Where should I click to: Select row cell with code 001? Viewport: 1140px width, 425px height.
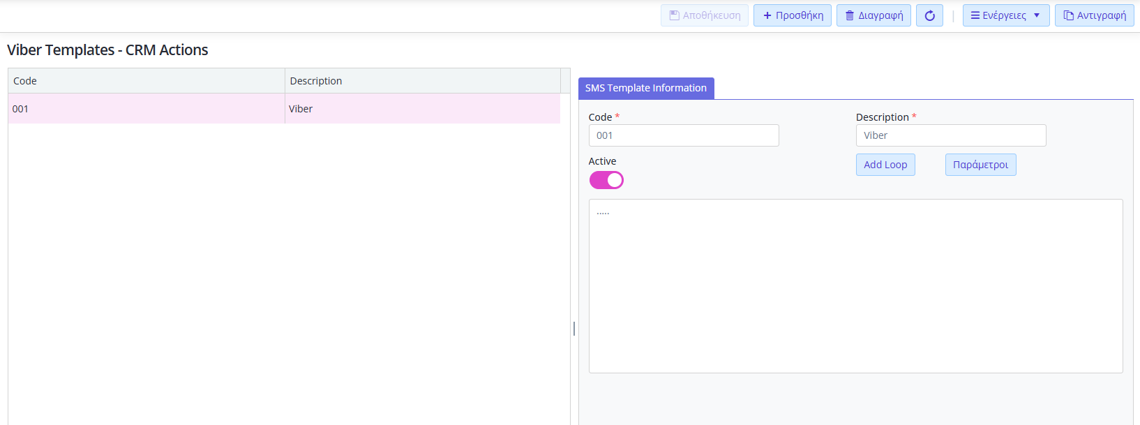[147, 109]
